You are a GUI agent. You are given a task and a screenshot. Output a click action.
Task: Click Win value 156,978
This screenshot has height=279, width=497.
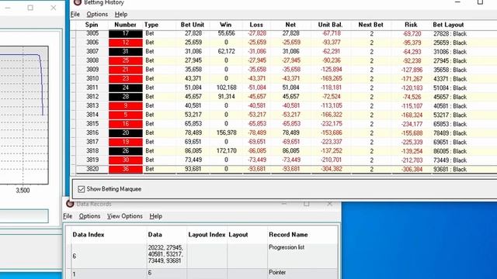(226, 133)
